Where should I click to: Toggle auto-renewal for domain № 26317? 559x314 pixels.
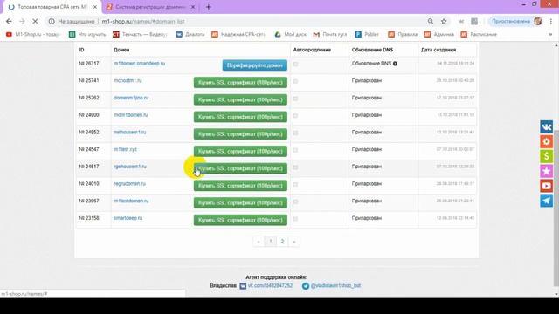(295, 65)
